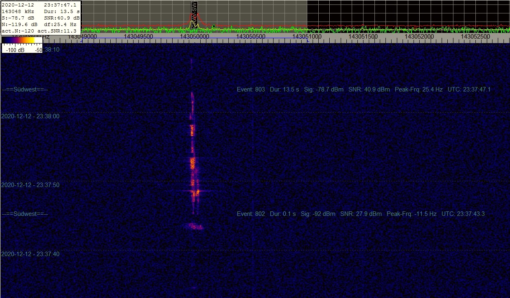Click the dB color scale gradient bar
This screenshot has height=298, width=510.
pos(21,40)
